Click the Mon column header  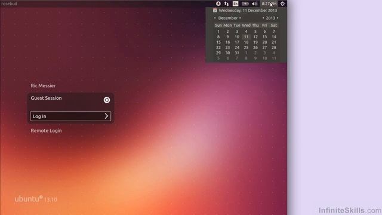coord(227,25)
